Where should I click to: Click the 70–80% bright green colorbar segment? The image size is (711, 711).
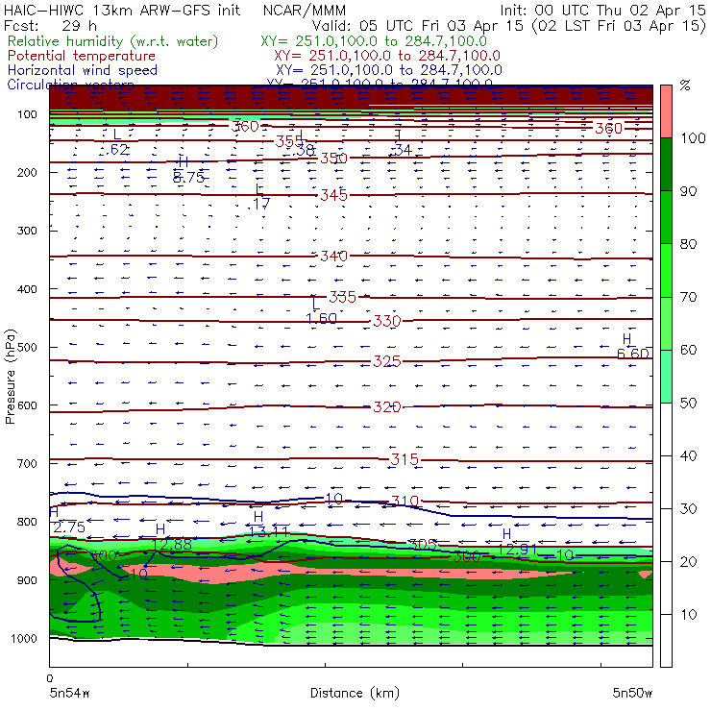coord(666,270)
